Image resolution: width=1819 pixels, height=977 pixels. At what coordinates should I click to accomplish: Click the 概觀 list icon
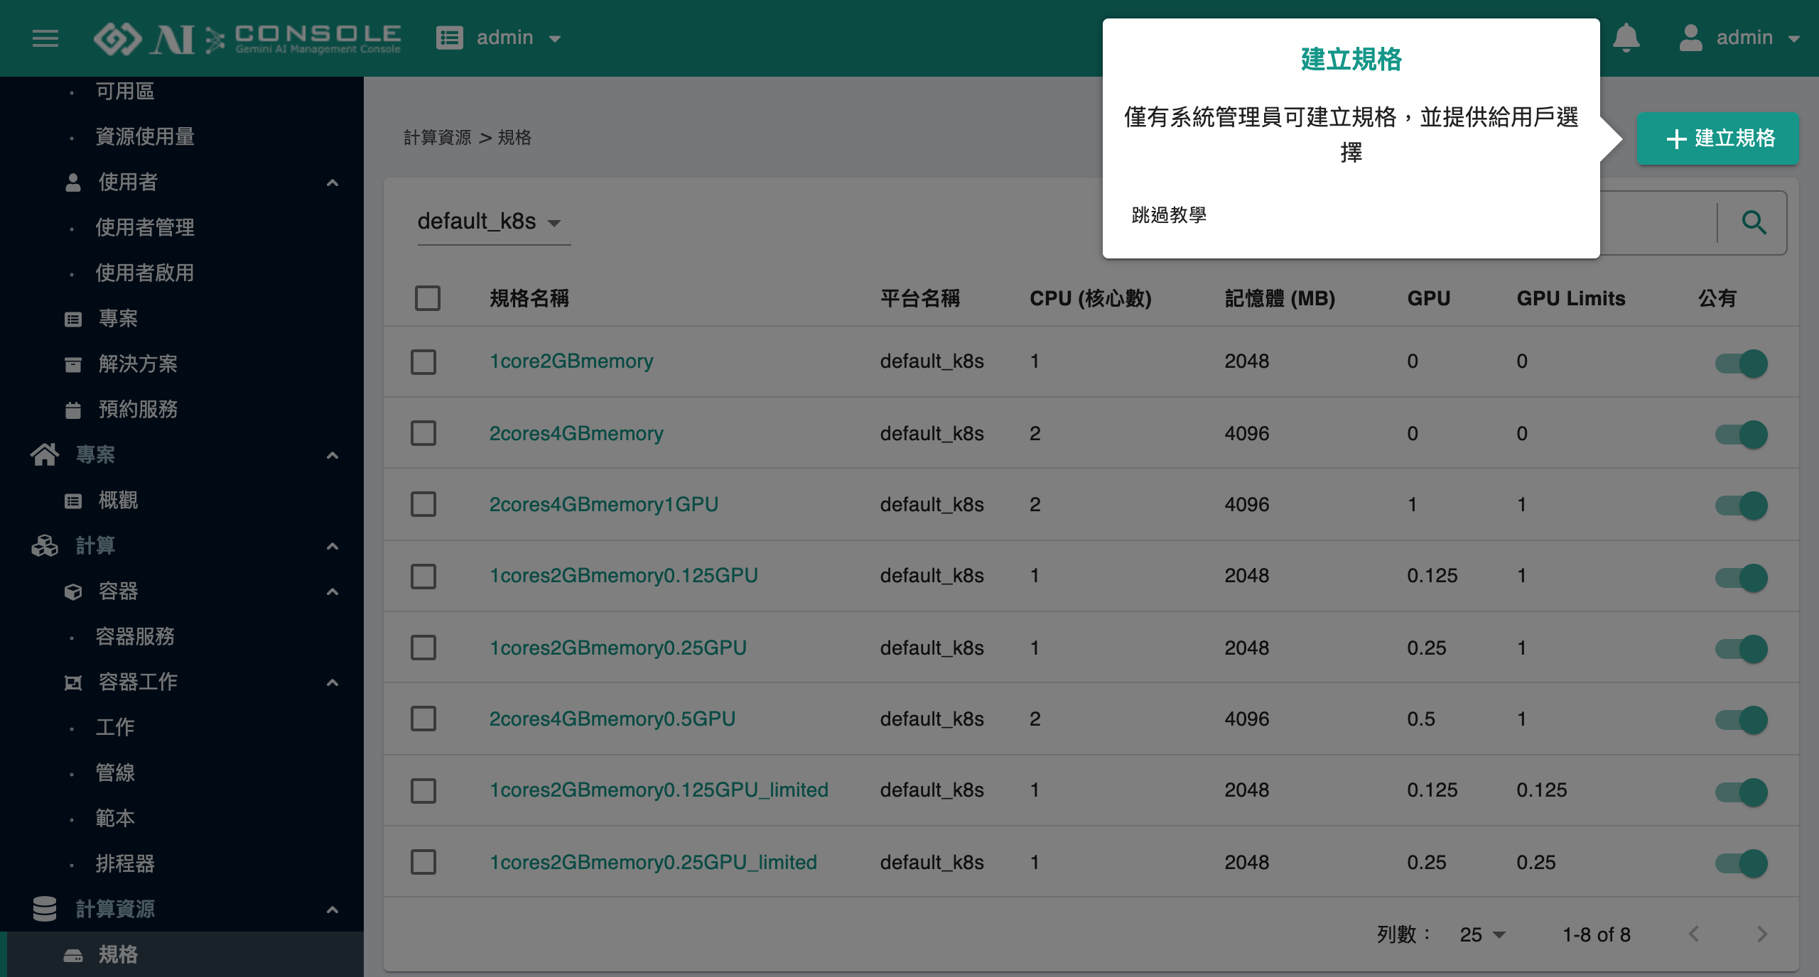[73, 501]
